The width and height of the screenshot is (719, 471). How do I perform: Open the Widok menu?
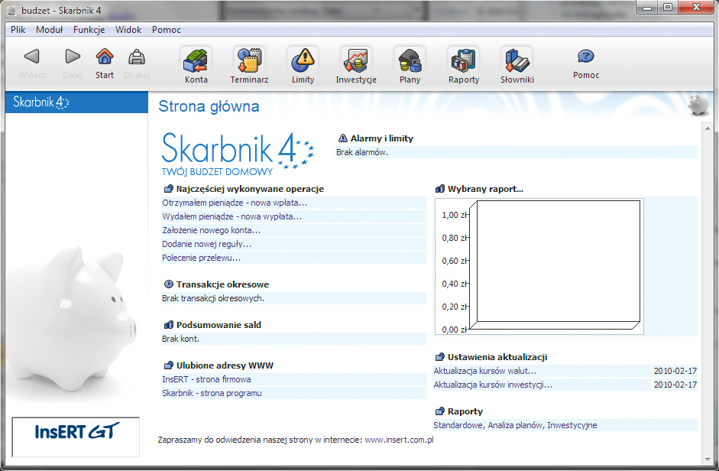[x=128, y=30]
